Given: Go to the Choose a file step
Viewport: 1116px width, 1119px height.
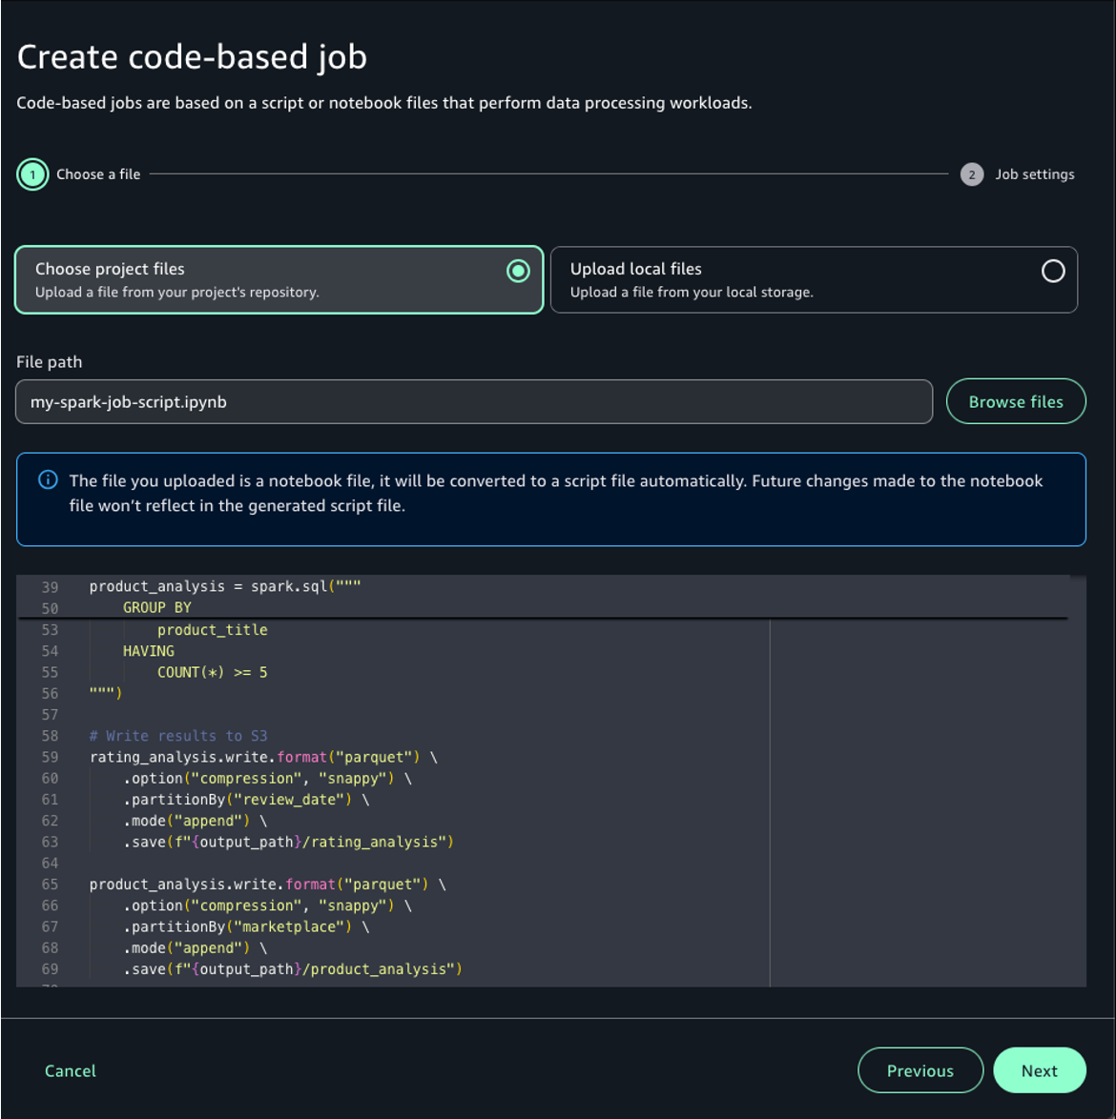Looking at the screenshot, I should pos(98,174).
